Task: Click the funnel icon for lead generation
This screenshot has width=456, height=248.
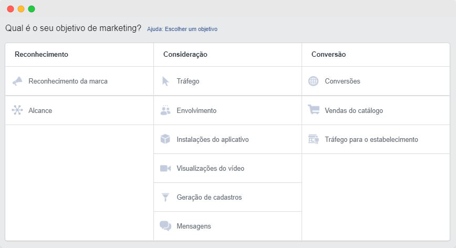Action: coord(165,197)
